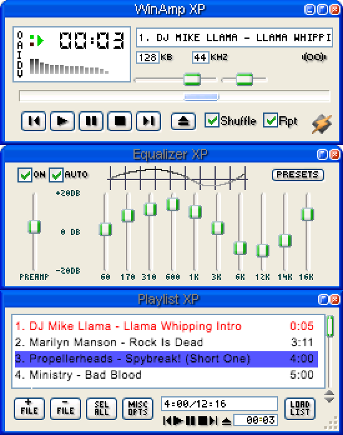Viewport: 343px width, 435px height.
Task: Click the stereo indicator icon
Action: pos(314,57)
